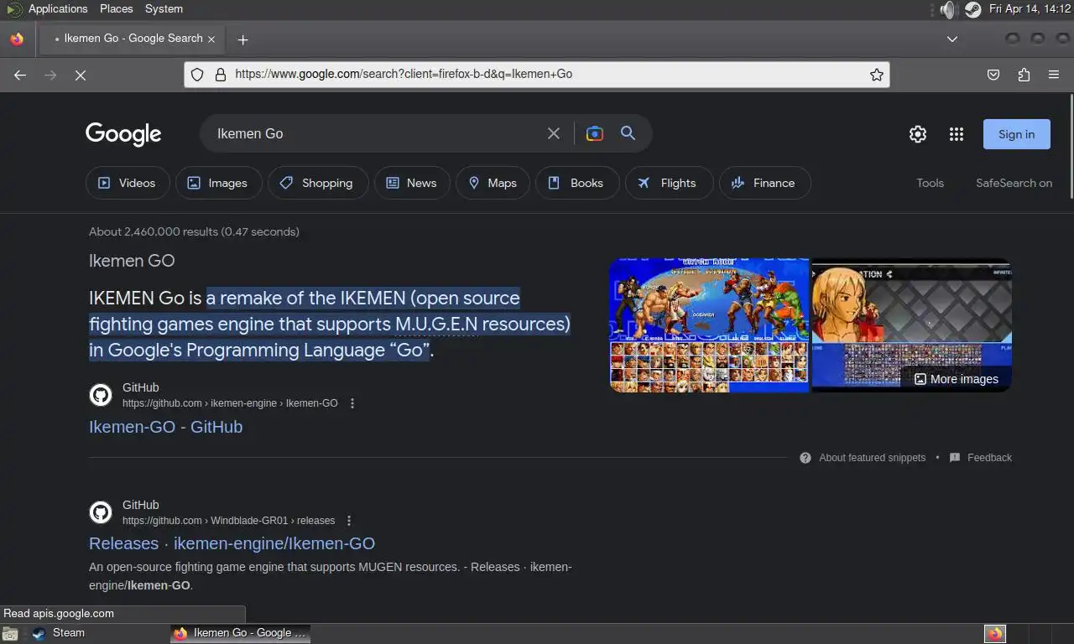Open the more options for Ikemen-GO snippet
The width and height of the screenshot is (1074, 644).
pos(352,403)
